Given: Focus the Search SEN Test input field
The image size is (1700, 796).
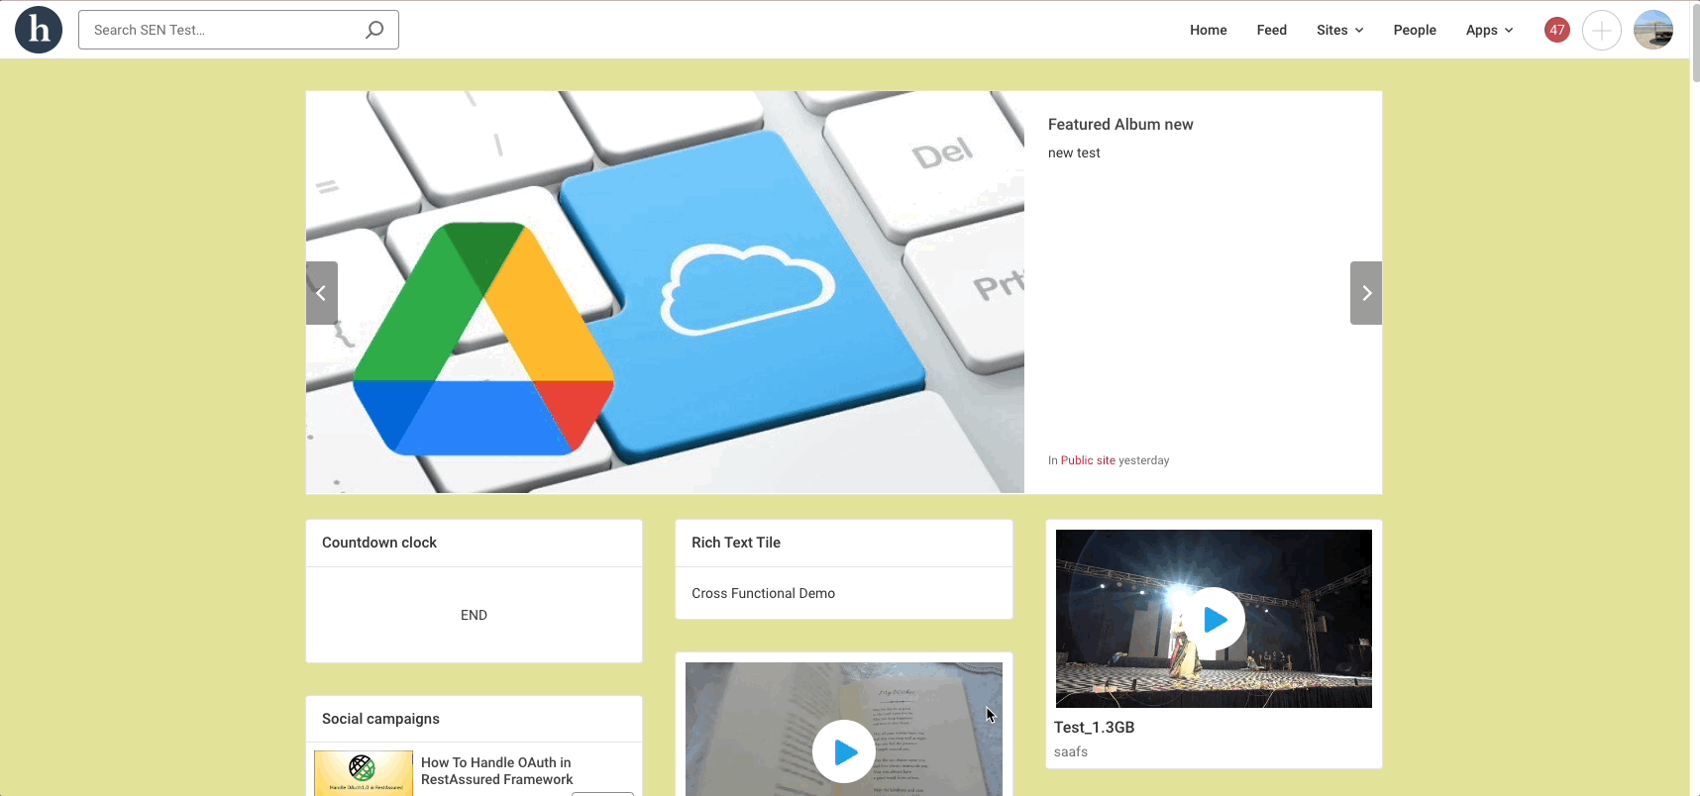Looking at the screenshot, I should click(x=239, y=30).
